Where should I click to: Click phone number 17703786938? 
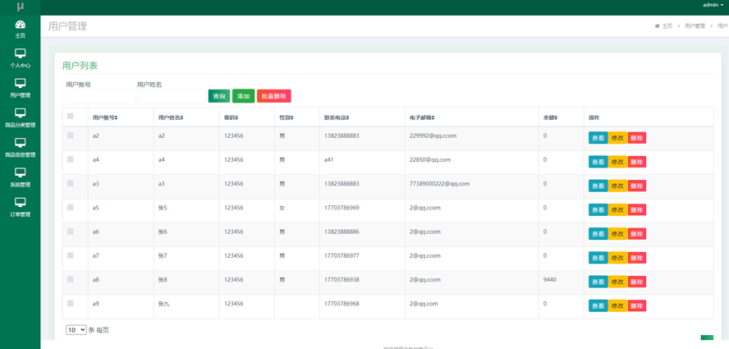pos(342,279)
